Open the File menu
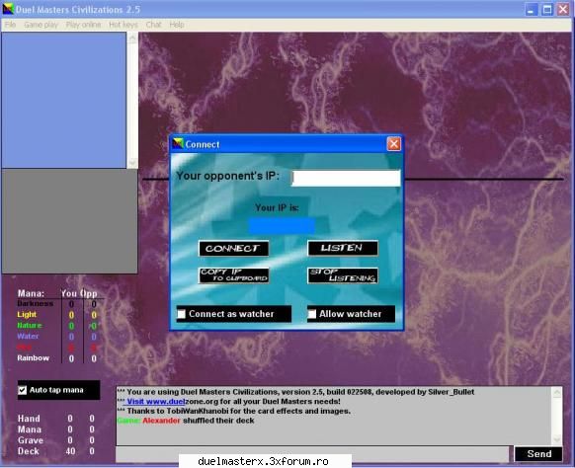The image size is (575, 468). (x=10, y=25)
